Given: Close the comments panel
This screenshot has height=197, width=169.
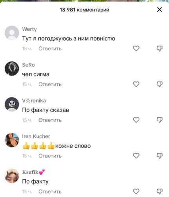Looking at the screenshot, I should click(160, 9).
